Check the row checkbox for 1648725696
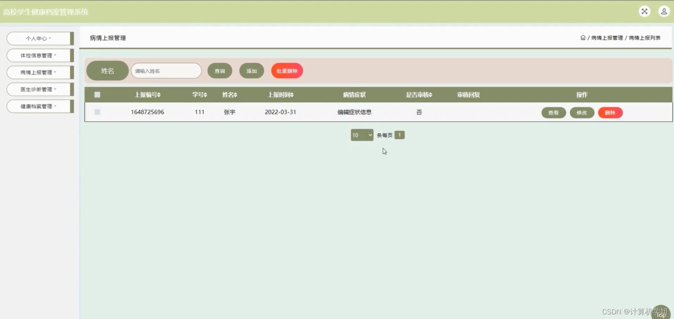This screenshot has height=319, width=674. point(97,112)
